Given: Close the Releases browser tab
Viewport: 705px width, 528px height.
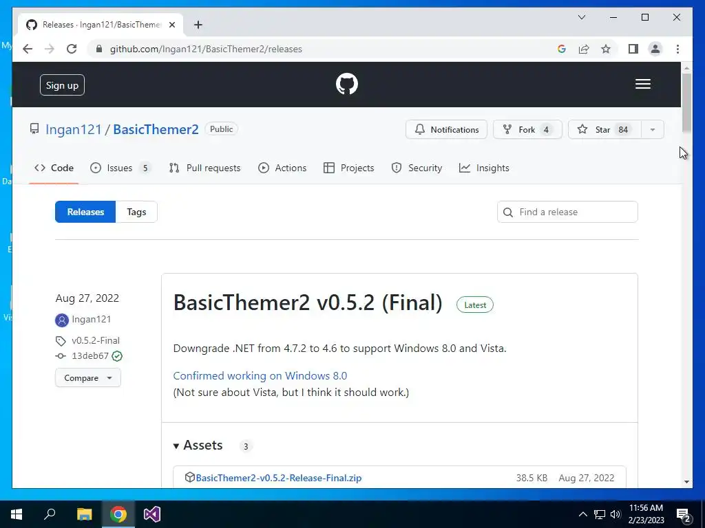Looking at the screenshot, I should [x=171, y=25].
